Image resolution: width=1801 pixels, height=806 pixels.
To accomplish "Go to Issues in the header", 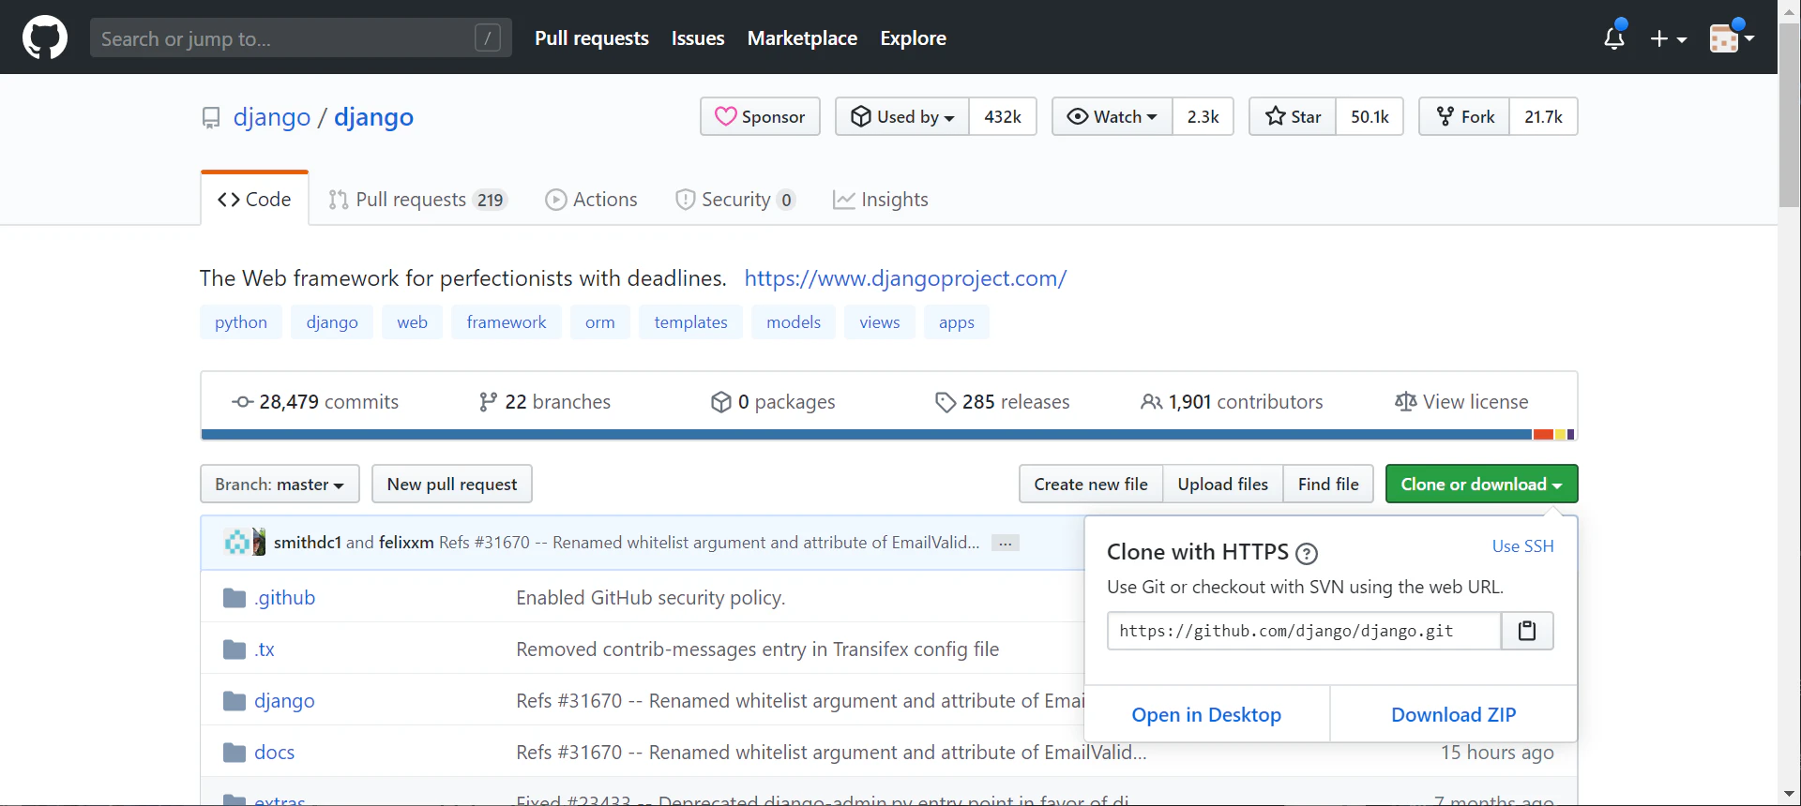I will [698, 38].
